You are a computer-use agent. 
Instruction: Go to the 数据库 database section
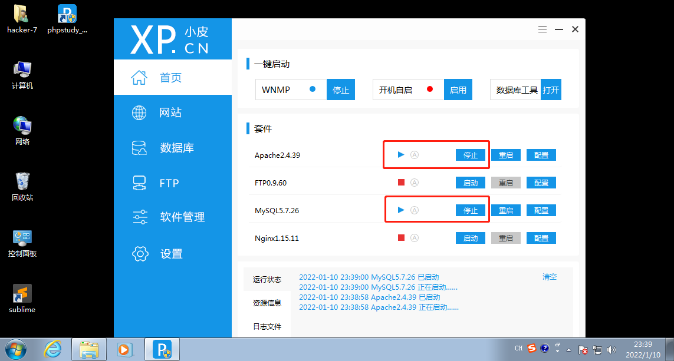pos(173,148)
